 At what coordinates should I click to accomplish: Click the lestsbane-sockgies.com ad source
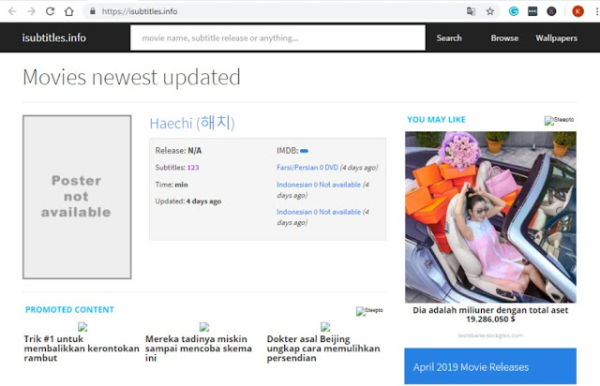[490, 335]
